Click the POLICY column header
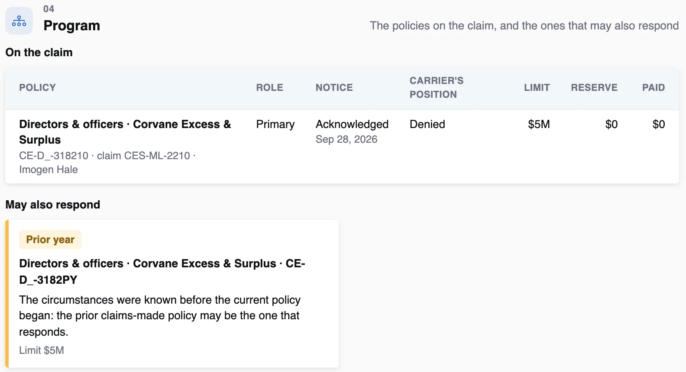This screenshot has height=372, width=686. [x=38, y=87]
